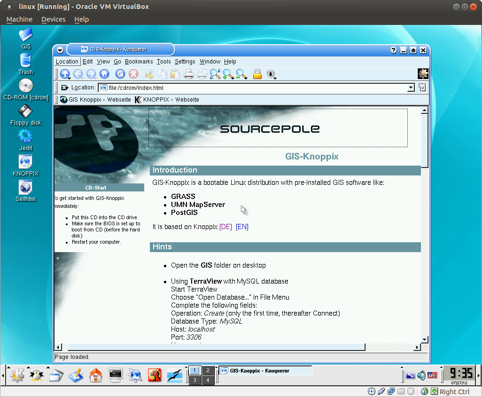The width and height of the screenshot is (482, 397).
Task: Open the Selfhtml desktop icon
Action: pos(25,191)
